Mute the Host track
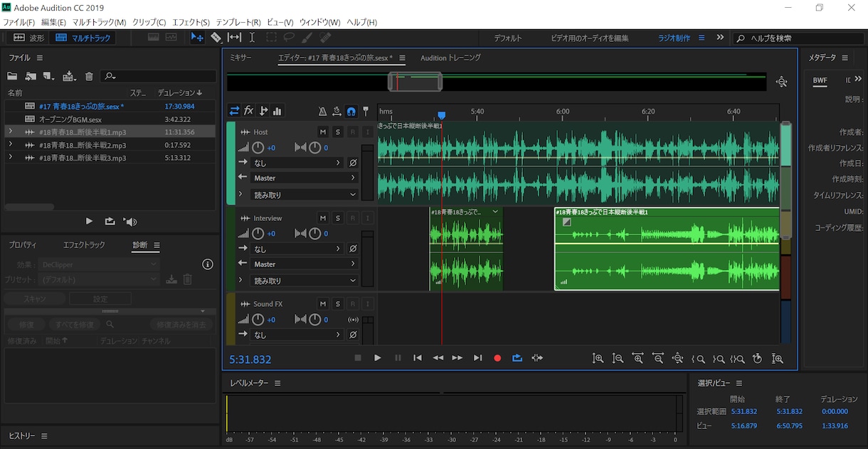868x449 pixels. pyautogui.click(x=323, y=132)
